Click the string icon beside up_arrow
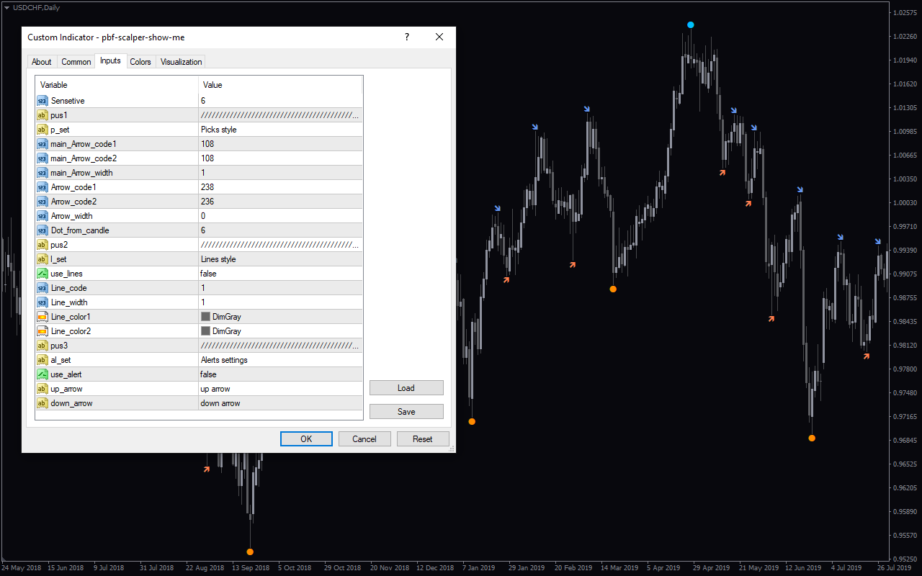 [x=42, y=389]
